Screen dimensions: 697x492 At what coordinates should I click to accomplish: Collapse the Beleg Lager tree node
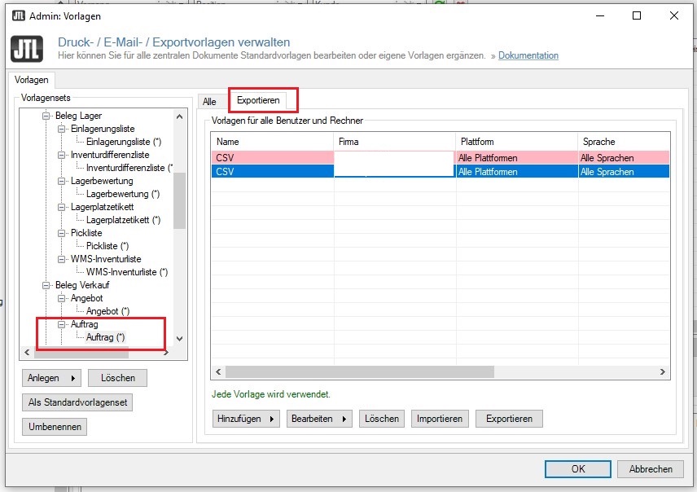(x=47, y=116)
